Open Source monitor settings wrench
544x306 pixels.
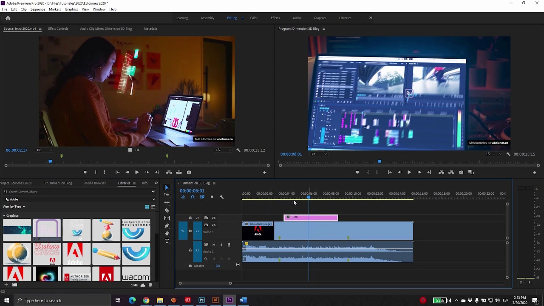[238, 150]
